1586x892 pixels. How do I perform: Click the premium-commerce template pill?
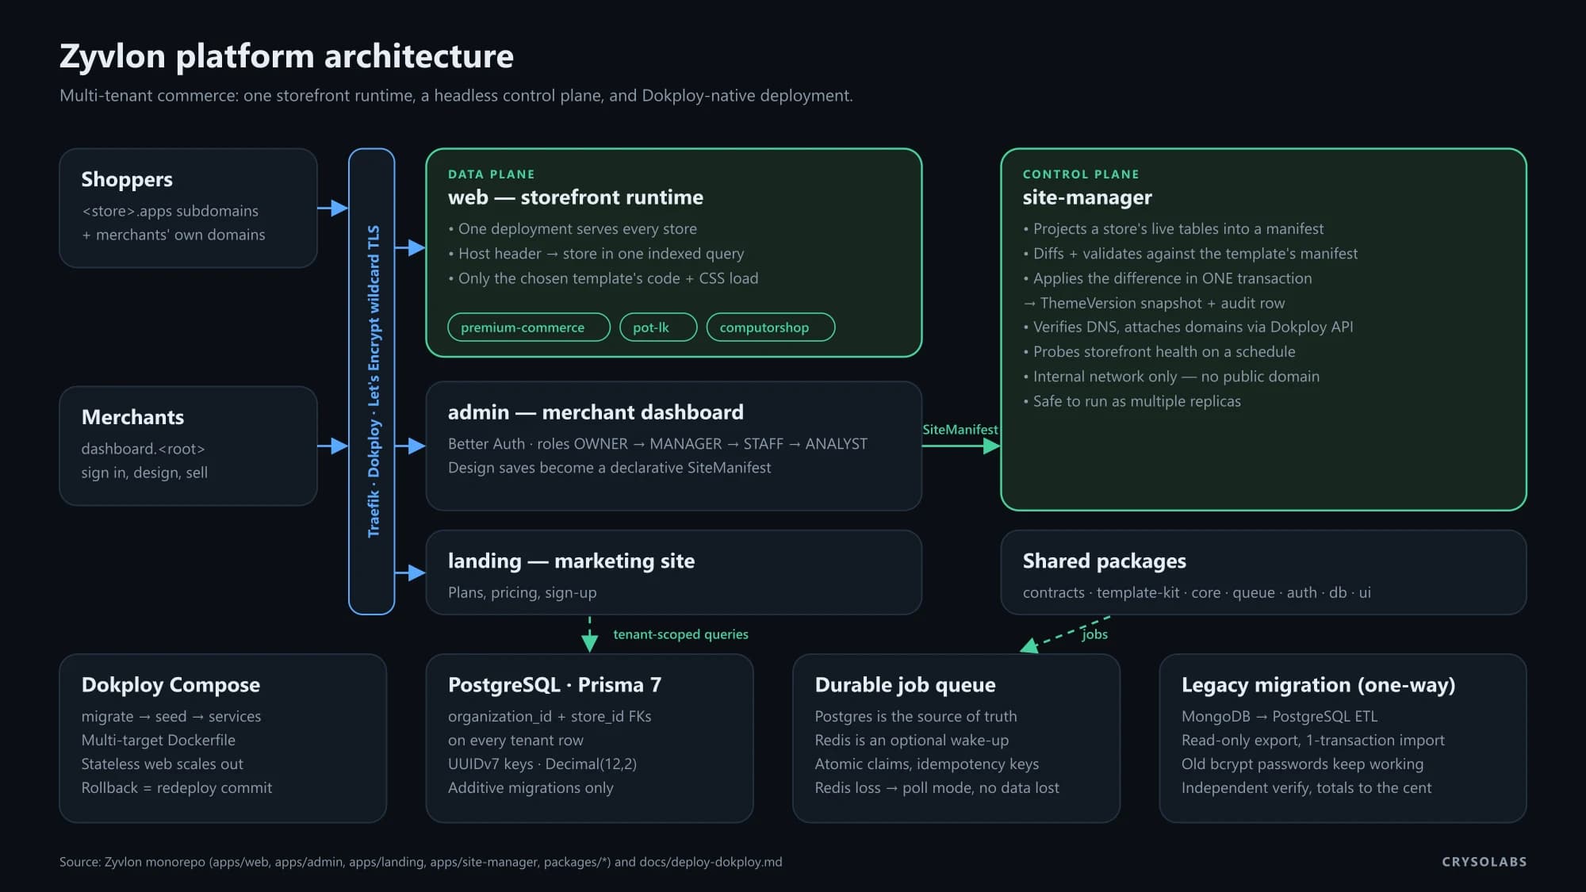coord(529,327)
